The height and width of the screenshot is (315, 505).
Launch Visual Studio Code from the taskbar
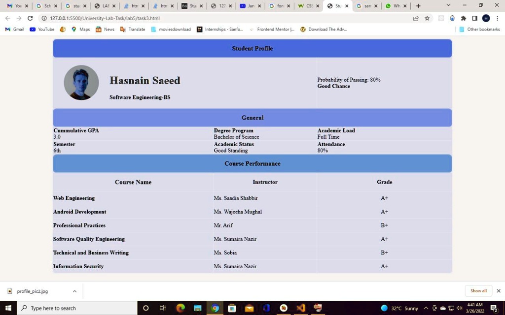click(300, 308)
